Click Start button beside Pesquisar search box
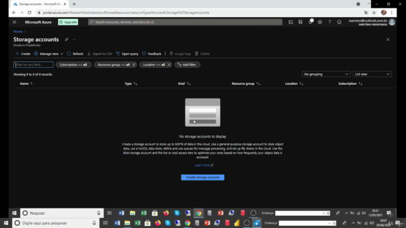 pos(15,213)
